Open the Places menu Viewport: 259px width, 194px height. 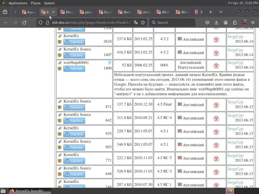point(35,3)
